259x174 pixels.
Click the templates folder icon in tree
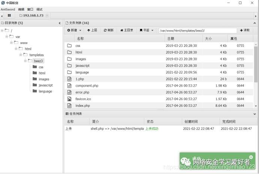pos(25,54)
